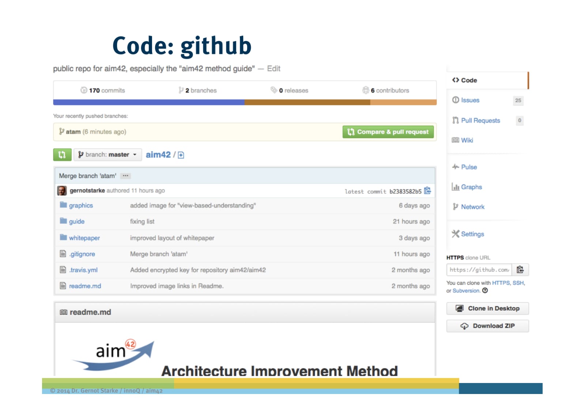Click the clone URL help question icon
Image resolution: width=585 pixels, height=413 pixels.
(485, 291)
